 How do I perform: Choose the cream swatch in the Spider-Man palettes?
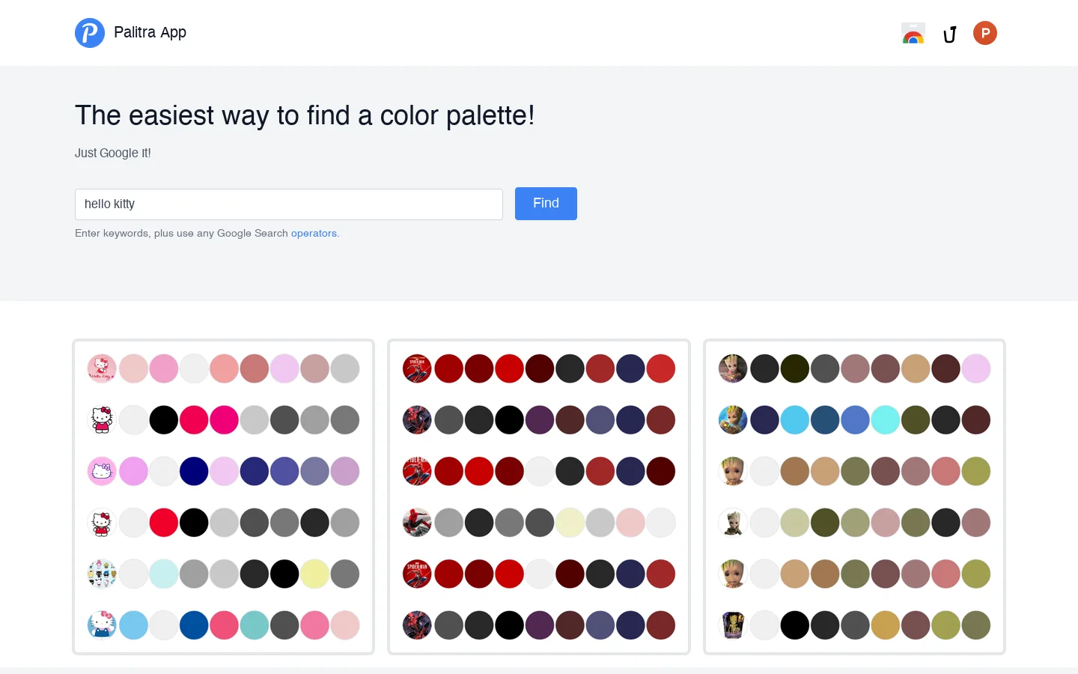click(x=570, y=523)
